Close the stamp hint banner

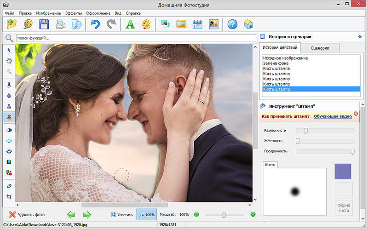point(356,113)
